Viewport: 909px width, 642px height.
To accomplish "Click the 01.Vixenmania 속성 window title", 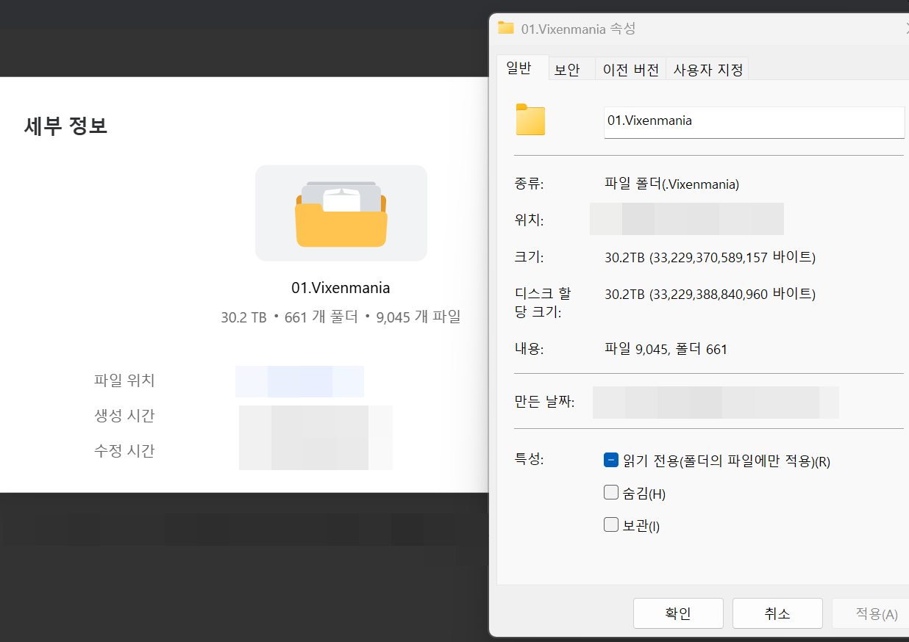I will click(578, 29).
